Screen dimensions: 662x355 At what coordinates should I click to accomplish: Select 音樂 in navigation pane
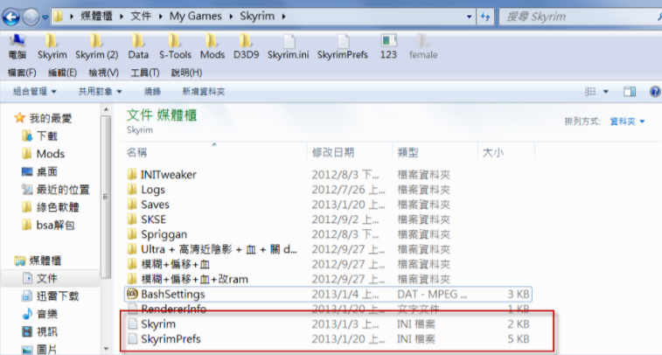(x=39, y=314)
